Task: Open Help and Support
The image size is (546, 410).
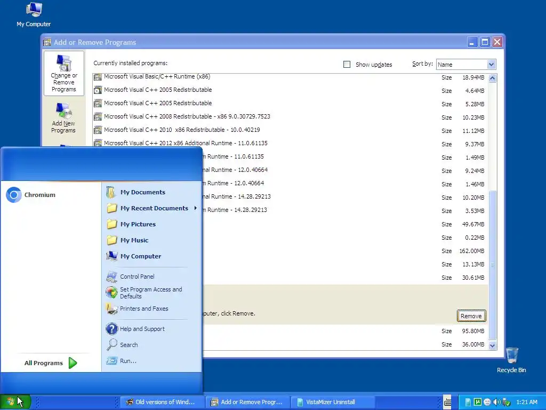Action: (142, 329)
